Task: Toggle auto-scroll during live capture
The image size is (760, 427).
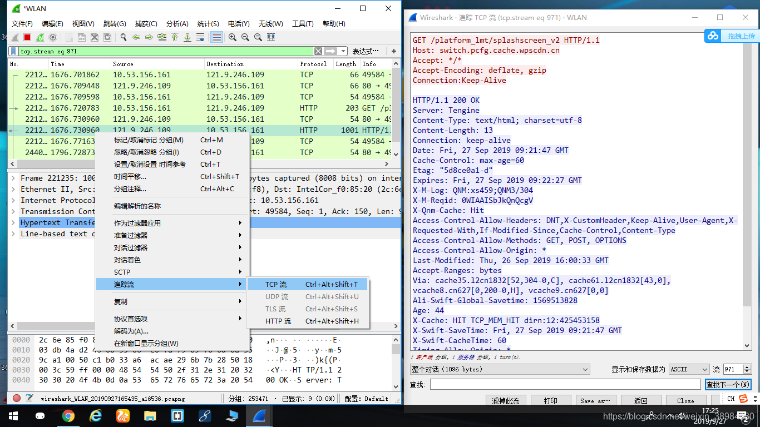Action: tap(200, 37)
